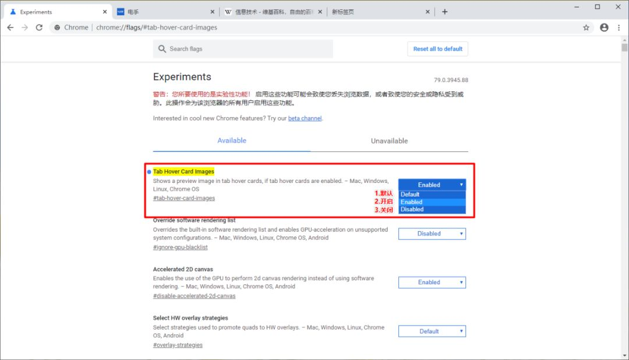Close the Wikipedia 信息技术 tab
This screenshot has height=360, width=629.
(x=320, y=12)
